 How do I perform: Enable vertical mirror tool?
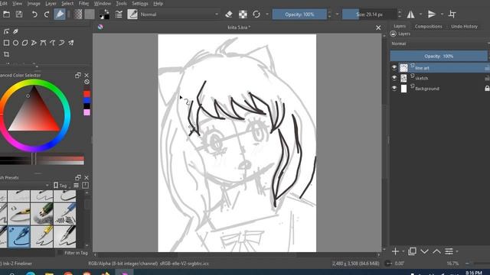point(432,15)
